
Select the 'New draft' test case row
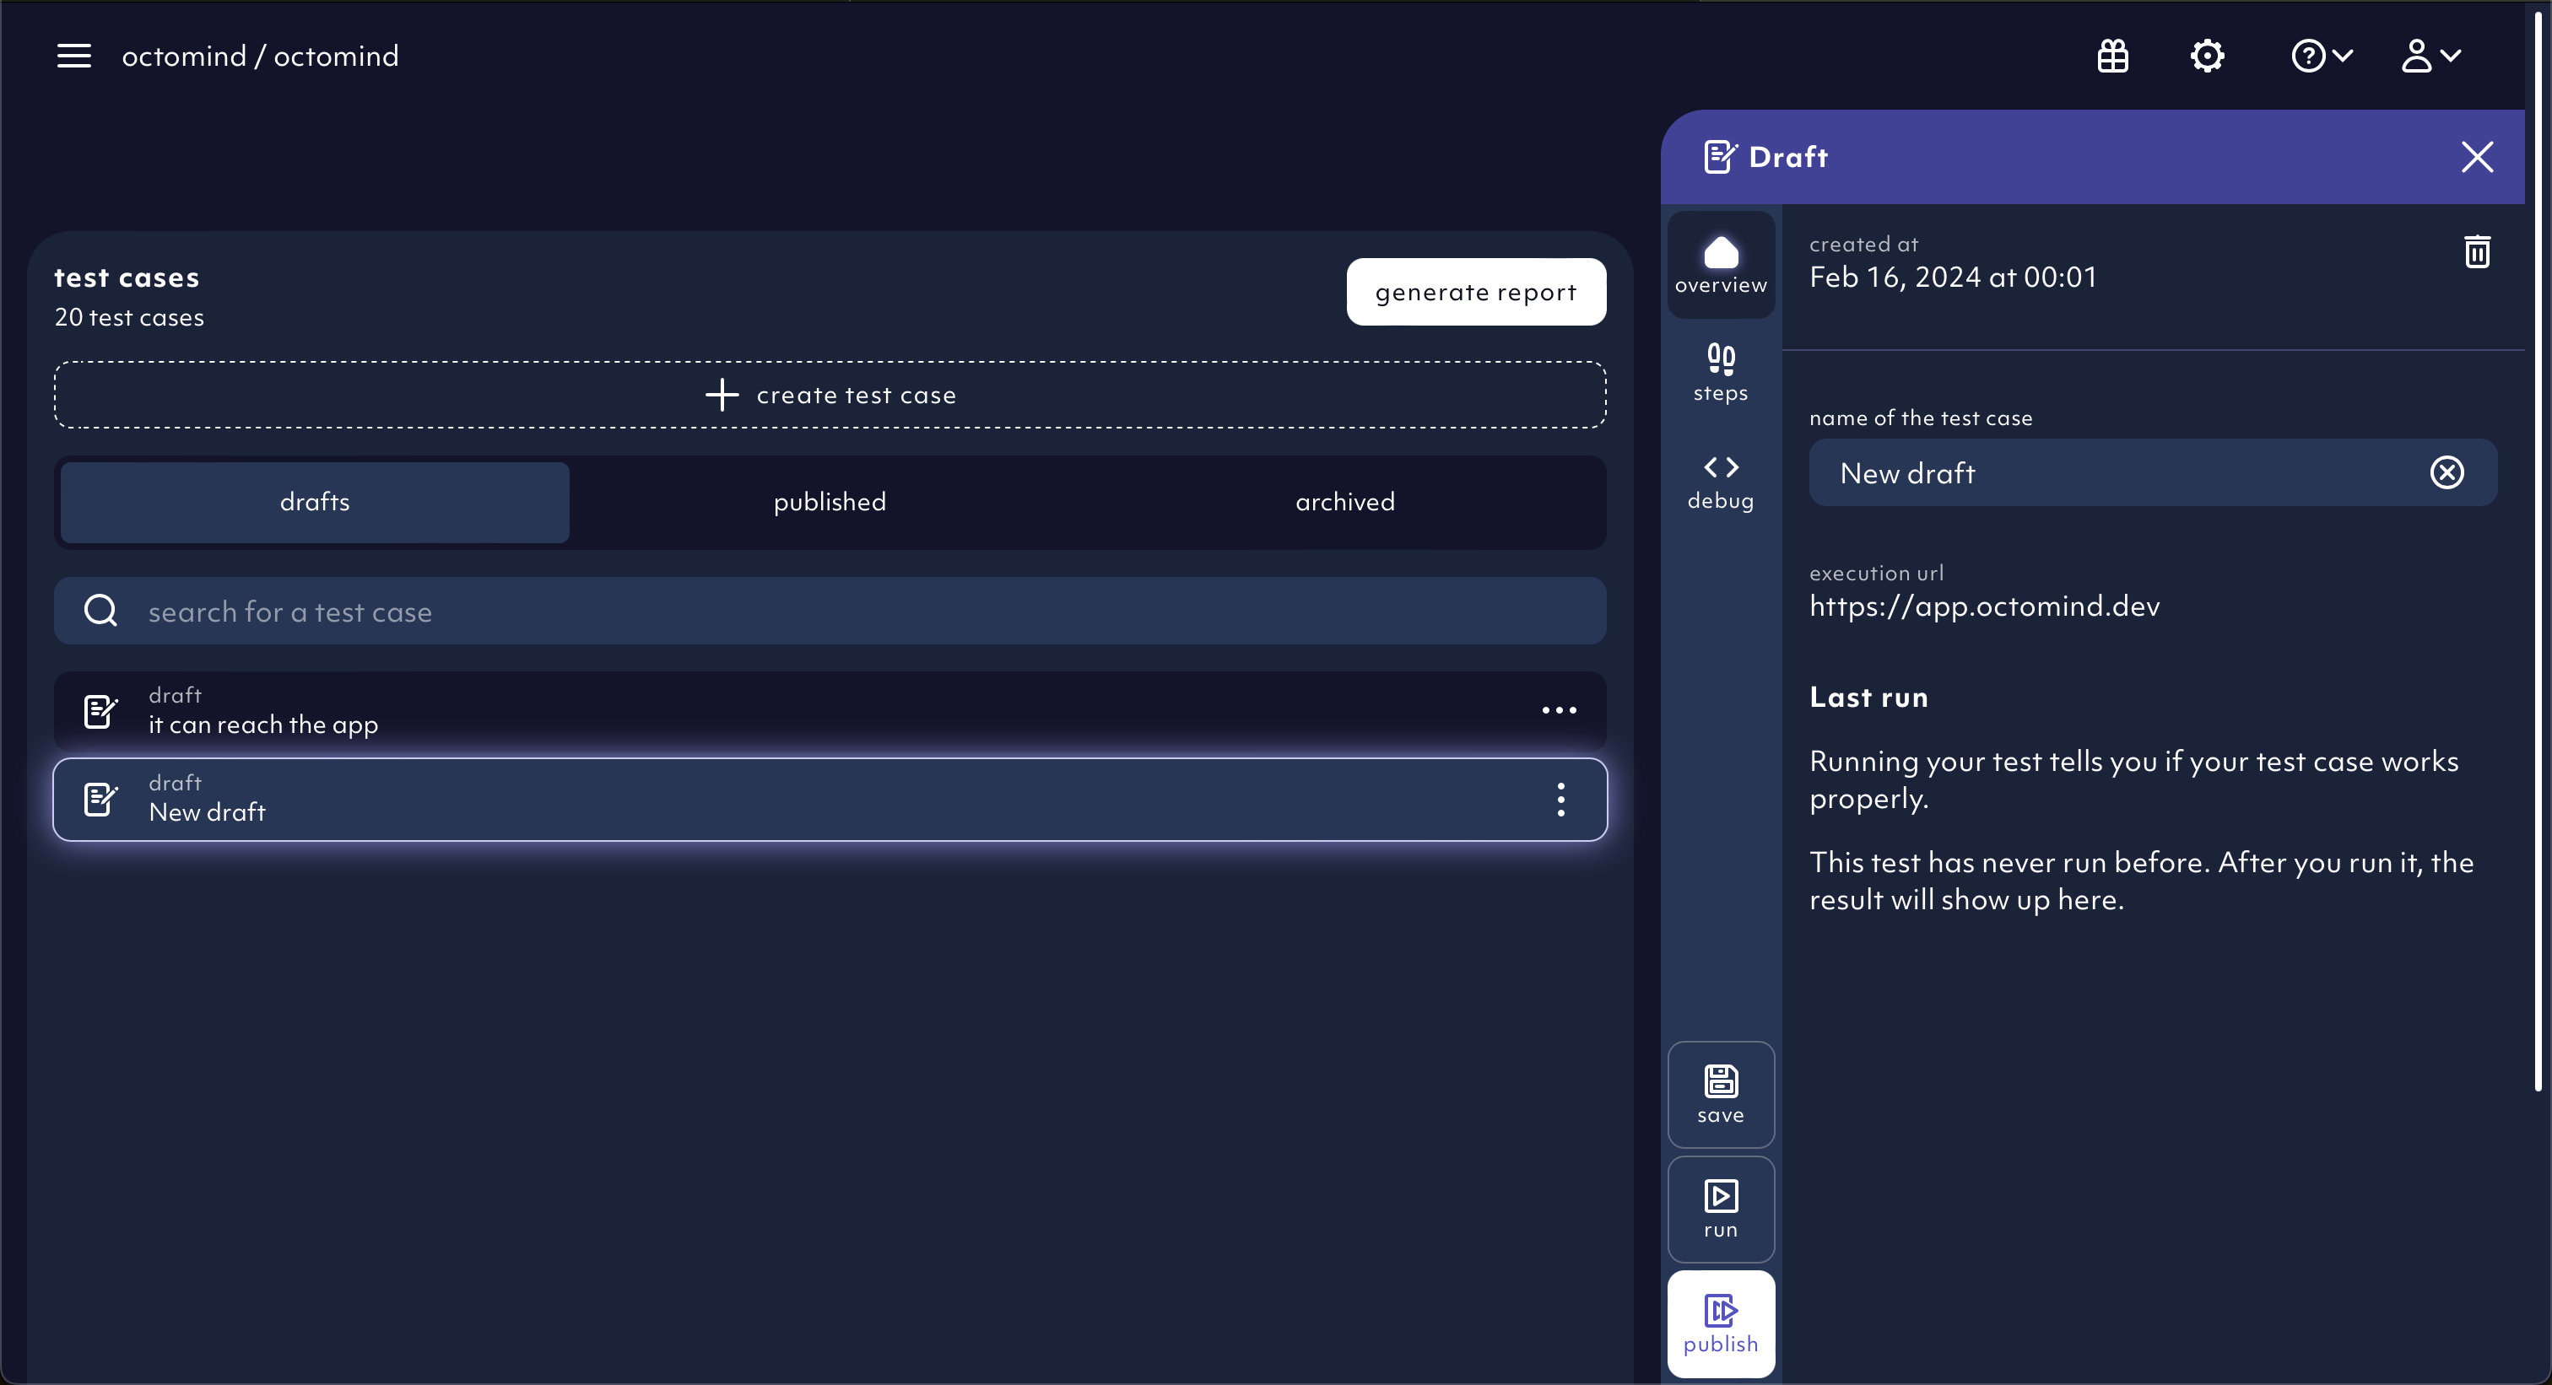coord(830,799)
